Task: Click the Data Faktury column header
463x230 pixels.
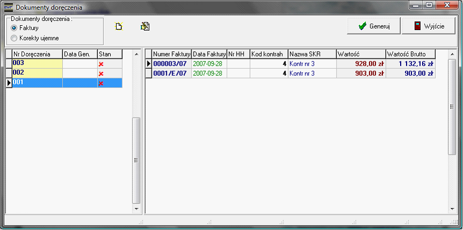Action: pos(209,54)
